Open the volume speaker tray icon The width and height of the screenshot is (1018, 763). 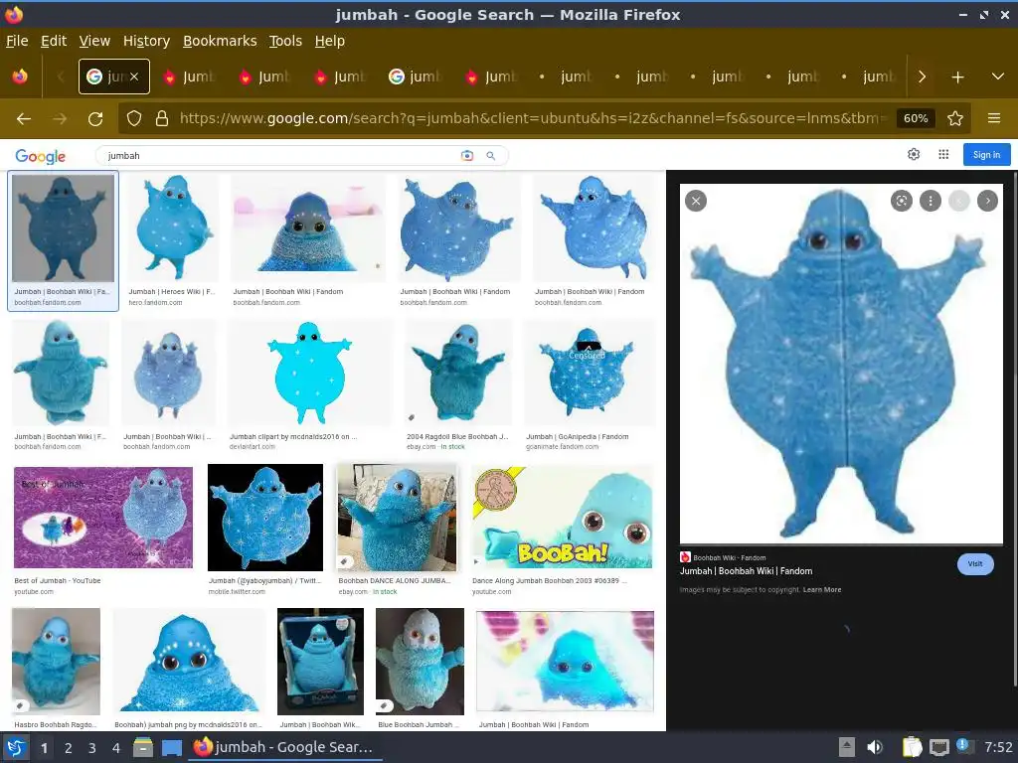point(875,747)
